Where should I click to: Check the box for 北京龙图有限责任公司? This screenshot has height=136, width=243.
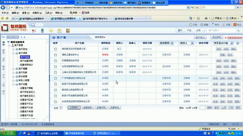[x=55, y=66]
